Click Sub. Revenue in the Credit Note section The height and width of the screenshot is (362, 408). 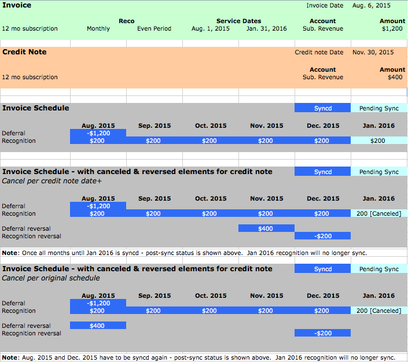pyautogui.click(x=323, y=77)
